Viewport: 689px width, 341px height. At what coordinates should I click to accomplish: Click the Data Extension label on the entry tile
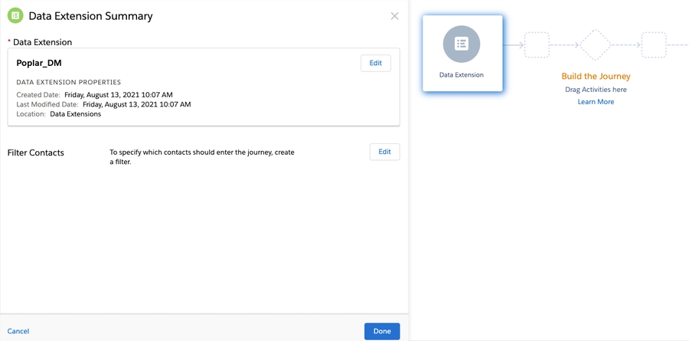[461, 75]
